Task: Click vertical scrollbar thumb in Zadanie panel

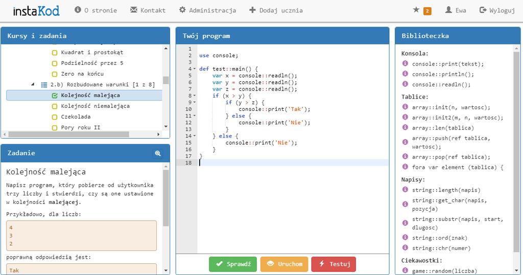Action: [166, 198]
